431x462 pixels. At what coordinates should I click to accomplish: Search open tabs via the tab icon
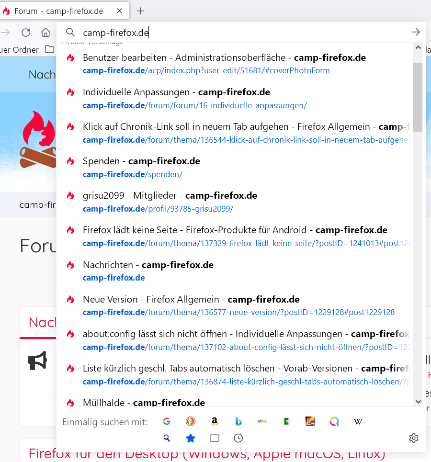pyautogui.click(x=215, y=438)
